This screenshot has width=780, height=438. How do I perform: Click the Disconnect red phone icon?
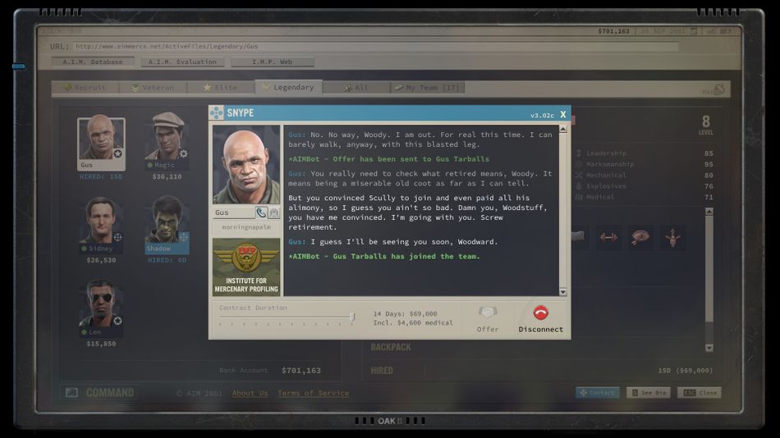tap(541, 313)
